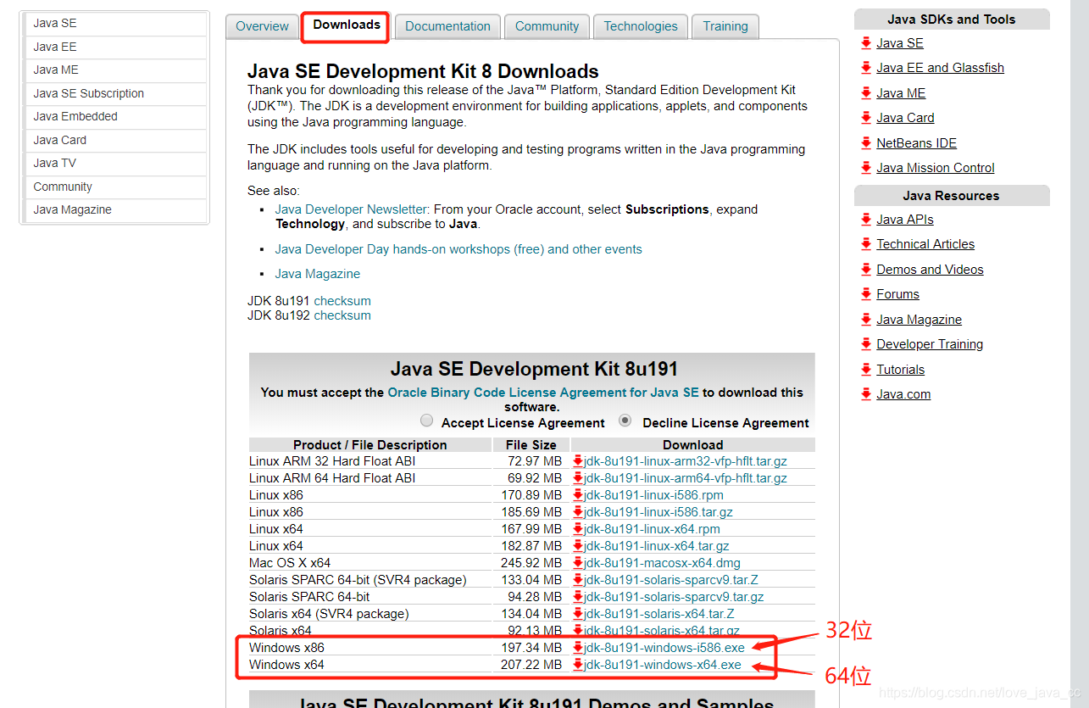Viewport: 1089px width, 708px height.
Task: Open Java SE in left navigation
Action: click(x=115, y=24)
